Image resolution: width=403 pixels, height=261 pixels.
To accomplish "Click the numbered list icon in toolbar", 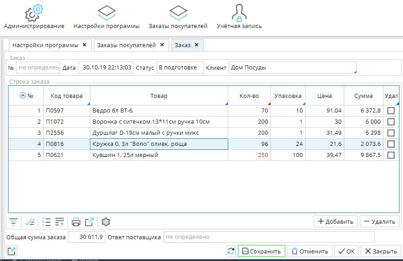I will tap(46, 222).
